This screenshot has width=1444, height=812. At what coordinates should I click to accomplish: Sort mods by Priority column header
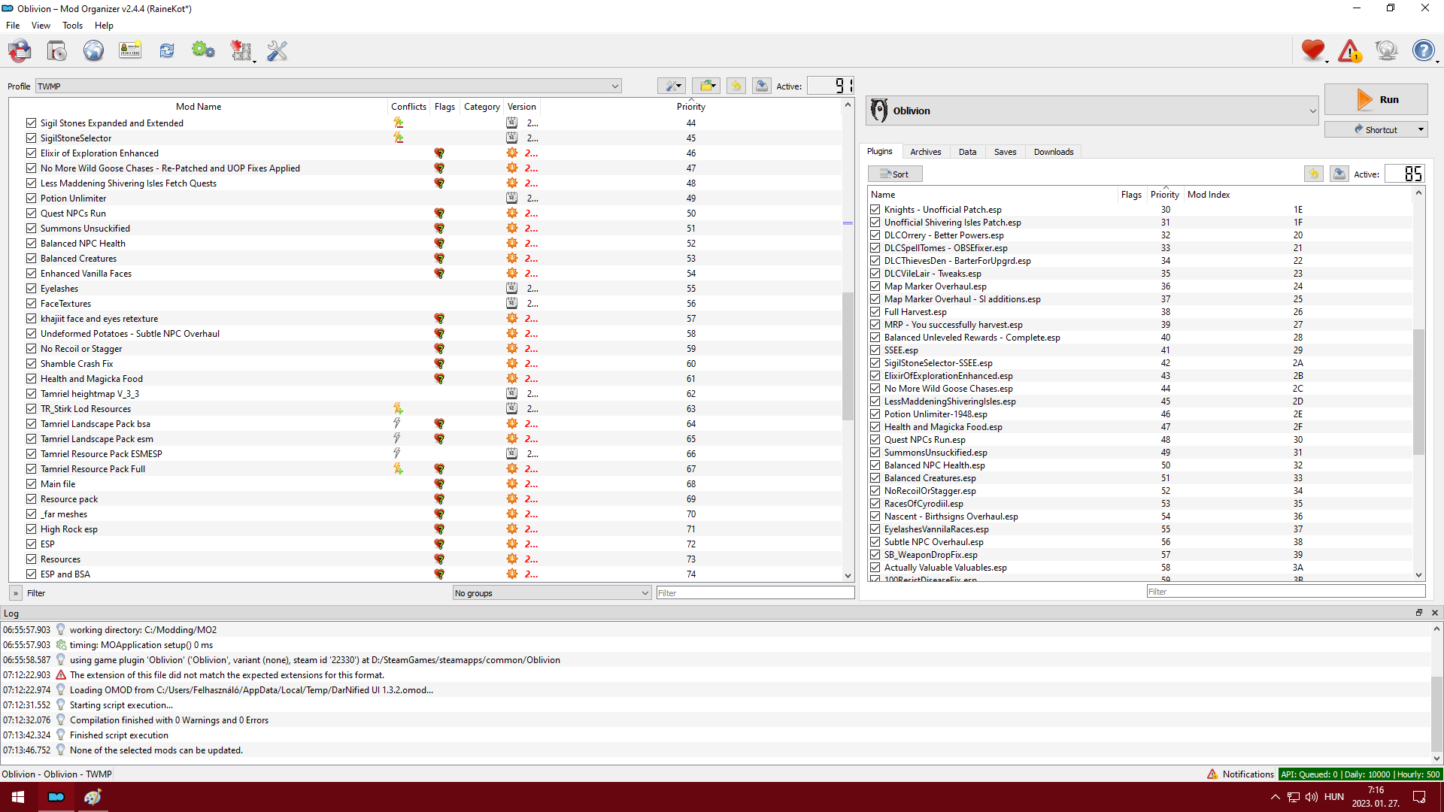[x=690, y=106]
